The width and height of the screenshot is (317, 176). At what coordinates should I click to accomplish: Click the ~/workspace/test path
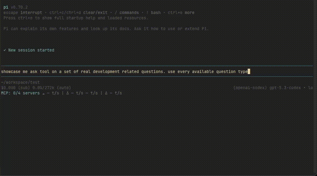pyautogui.click(x=20, y=82)
